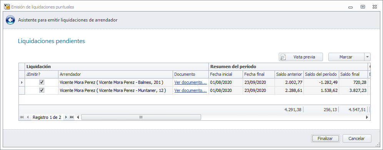Click the Documento column header
383x150 pixels.
[191, 74]
